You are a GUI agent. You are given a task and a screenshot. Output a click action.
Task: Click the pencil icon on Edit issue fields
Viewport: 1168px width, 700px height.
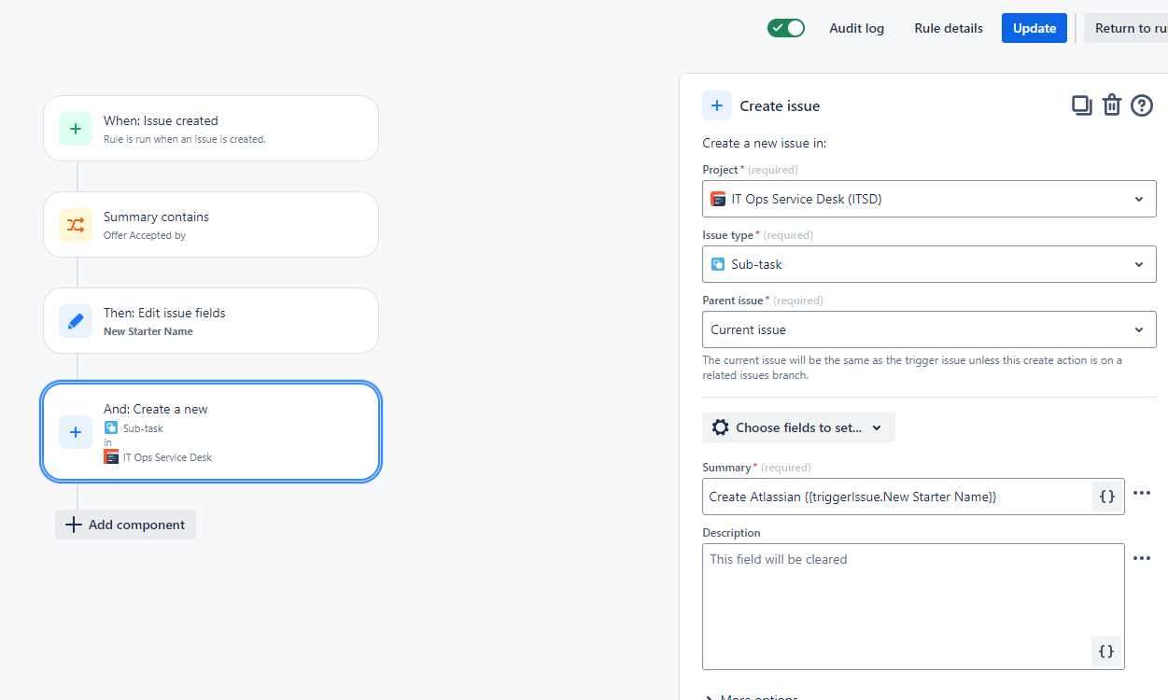click(75, 320)
